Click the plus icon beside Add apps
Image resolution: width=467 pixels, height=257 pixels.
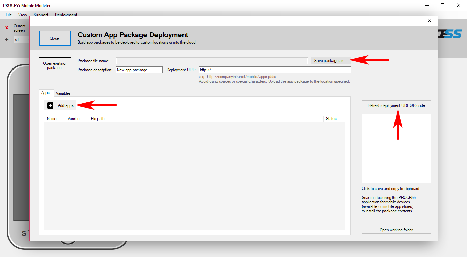[x=50, y=105]
